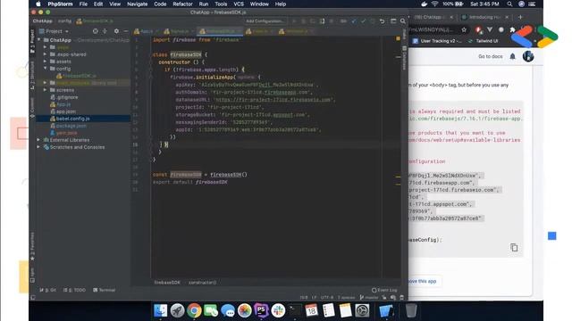Hide the Project panel with minus icon
This screenshot has height=321, width=572.
pos(126,31)
